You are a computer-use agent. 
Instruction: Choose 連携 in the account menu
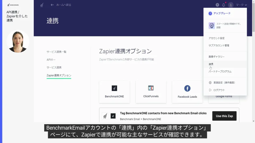click(225, 64)
